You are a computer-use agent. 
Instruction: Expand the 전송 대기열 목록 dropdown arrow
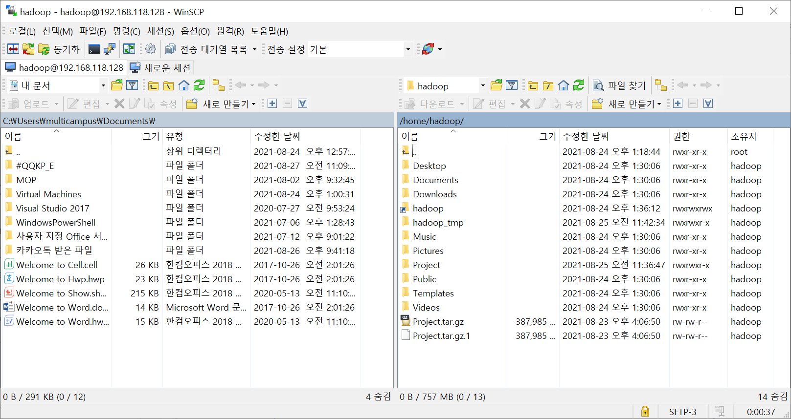coord(254,49)
